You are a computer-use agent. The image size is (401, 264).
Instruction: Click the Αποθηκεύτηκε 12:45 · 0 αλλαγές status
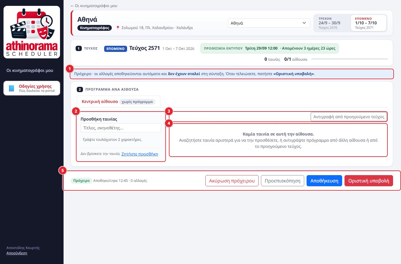tap(120, 181)
